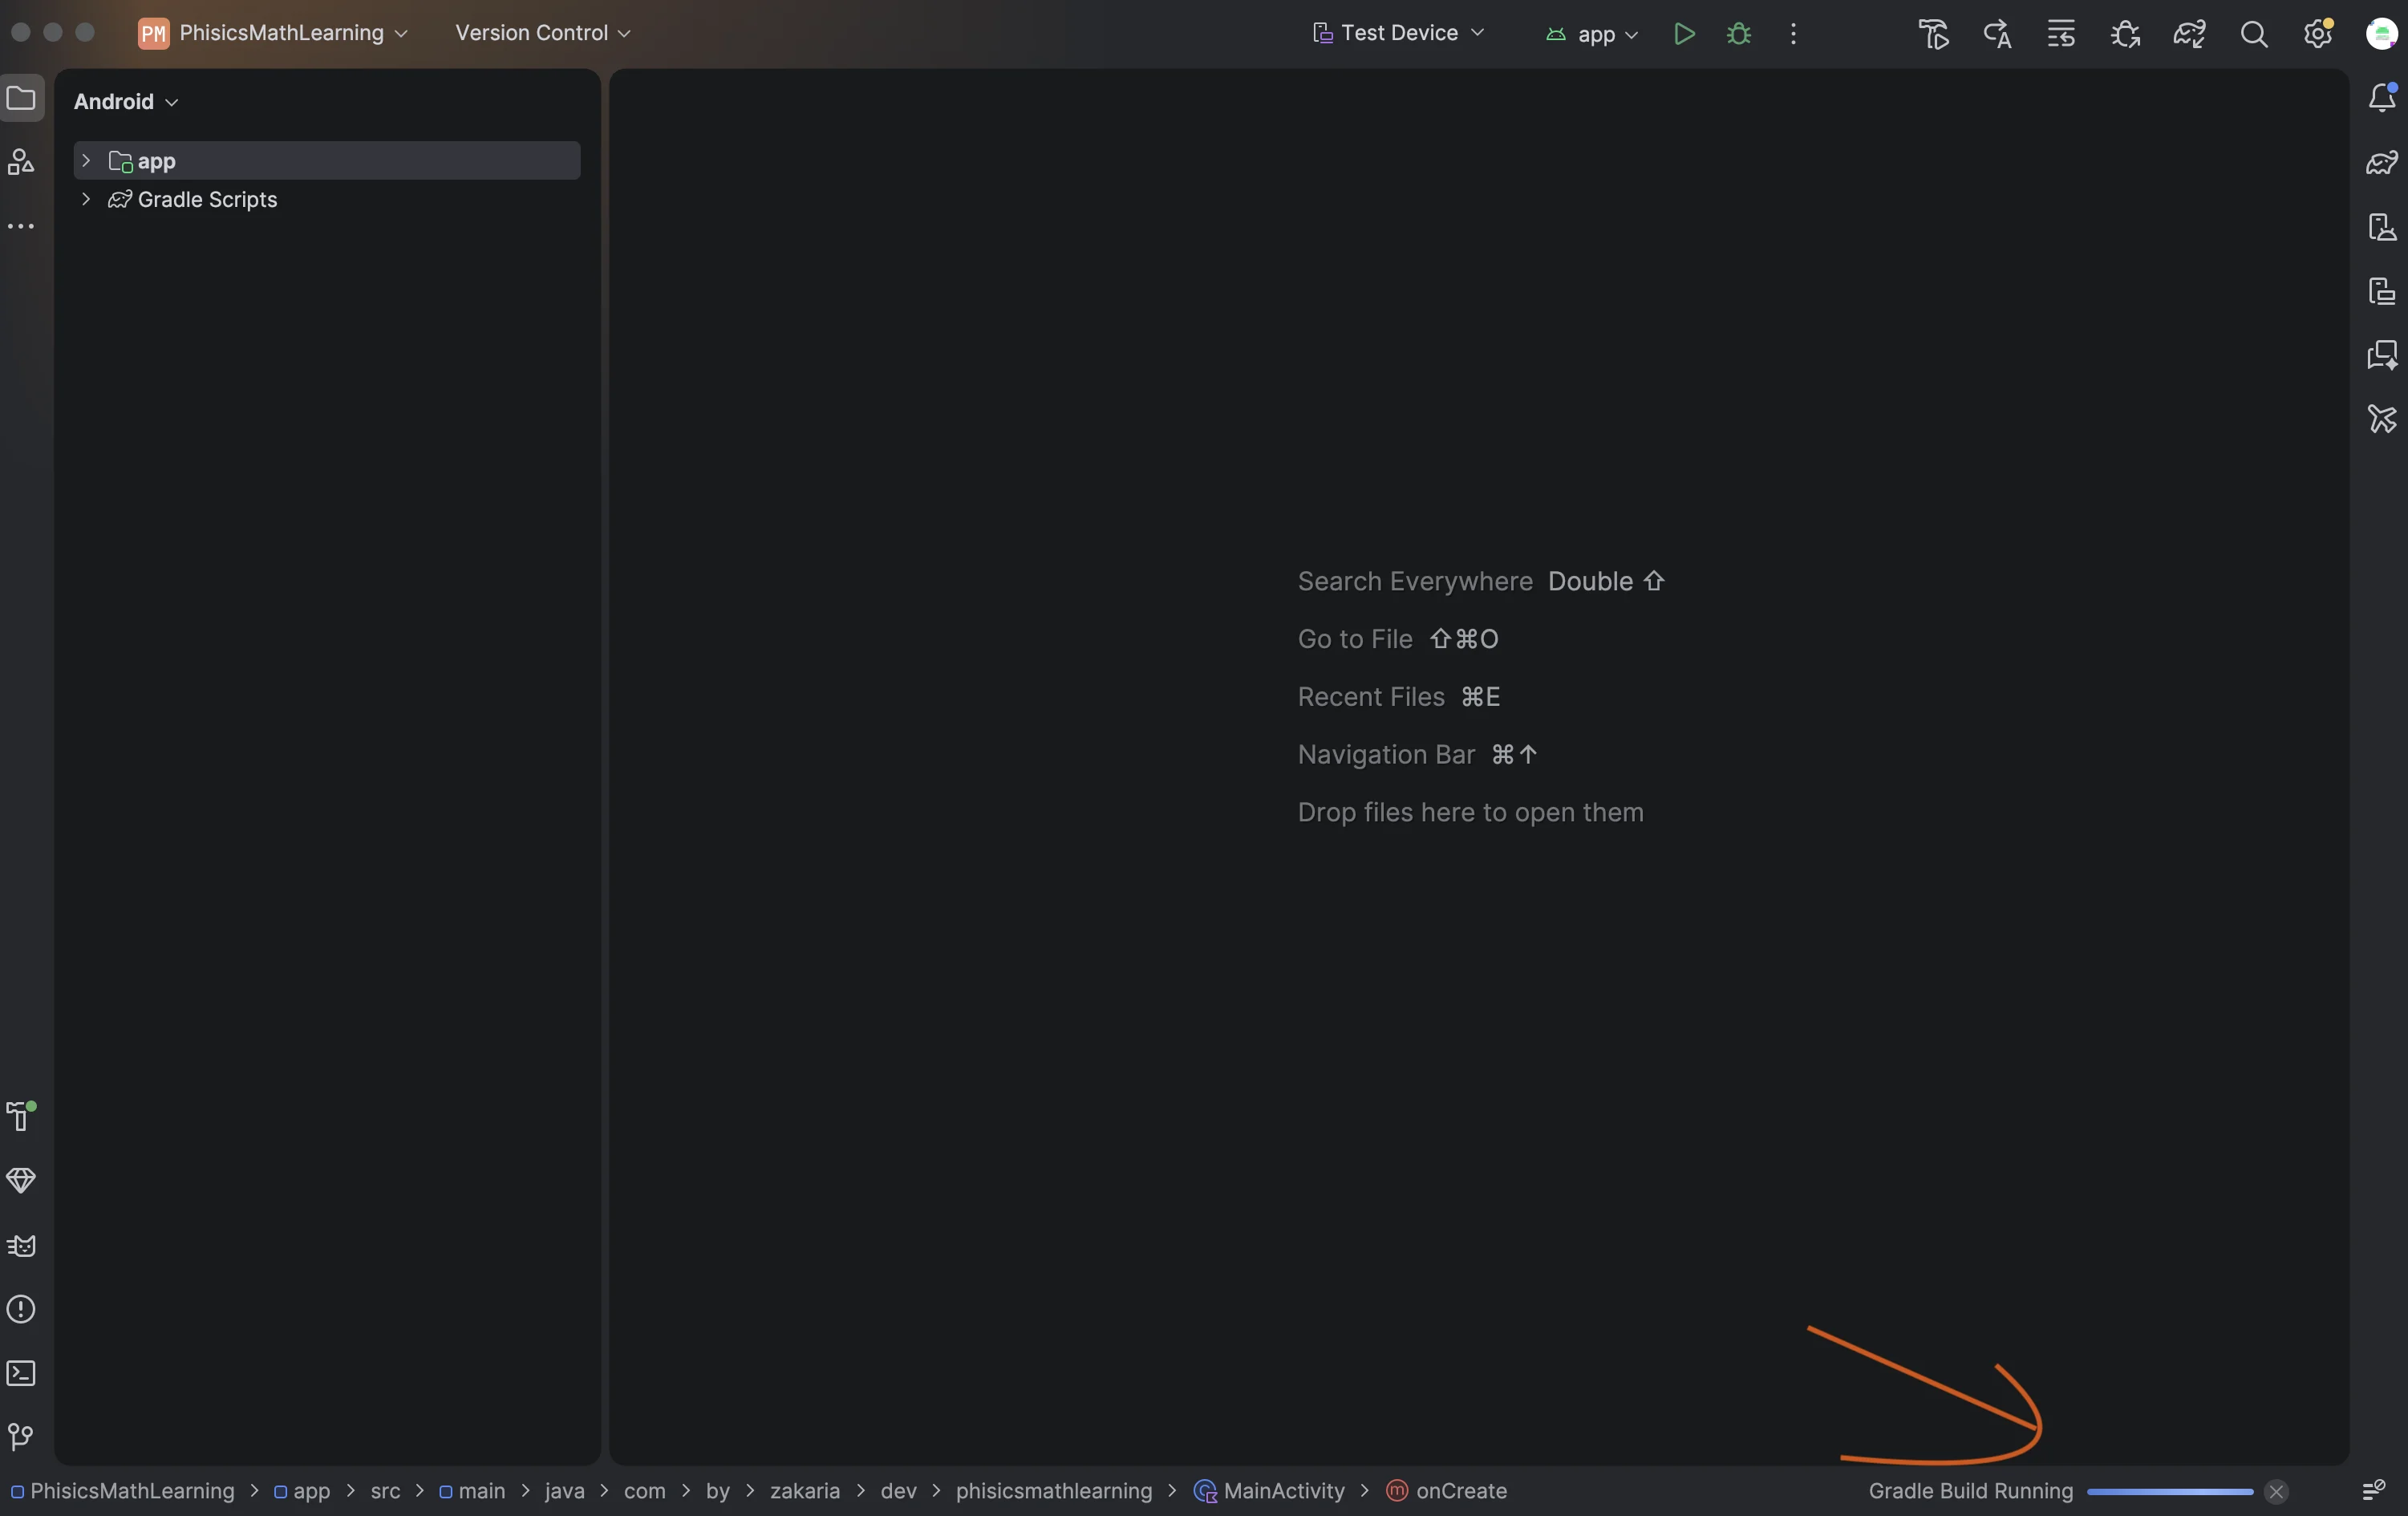The height and width of the screenshot is (1516, 2408).
Task: Start debugging with the bug icon
Action: 1739,33
